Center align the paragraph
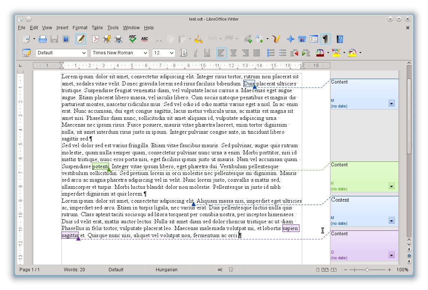The image size is (428, 290). [233, 53]
